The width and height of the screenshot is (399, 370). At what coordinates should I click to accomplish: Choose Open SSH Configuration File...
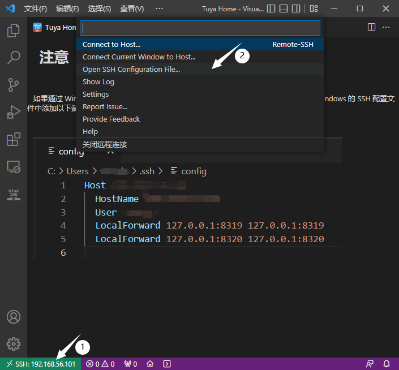[200, 69]
